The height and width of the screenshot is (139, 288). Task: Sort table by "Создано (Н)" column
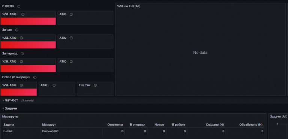point(215,125)
